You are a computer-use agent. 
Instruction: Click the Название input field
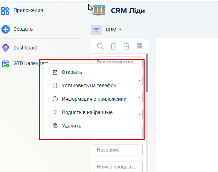118,150
